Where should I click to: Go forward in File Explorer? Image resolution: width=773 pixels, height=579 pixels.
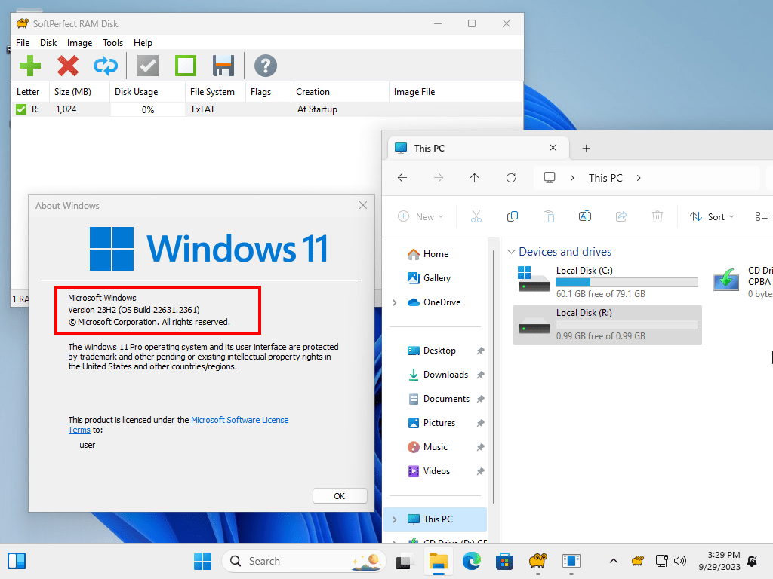(439, 178)
